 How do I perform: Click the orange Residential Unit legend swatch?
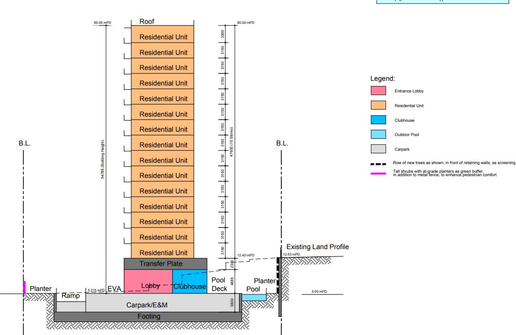coord(378,105)
